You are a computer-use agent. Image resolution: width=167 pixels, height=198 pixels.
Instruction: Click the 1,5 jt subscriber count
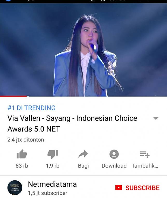[48, 193]
